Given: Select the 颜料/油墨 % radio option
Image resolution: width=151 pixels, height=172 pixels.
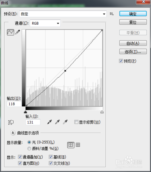Looking at the screenshot, I should pyautogui.click(x=29, y=149).
